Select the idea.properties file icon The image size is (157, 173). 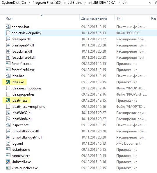[x=8, y=94]
